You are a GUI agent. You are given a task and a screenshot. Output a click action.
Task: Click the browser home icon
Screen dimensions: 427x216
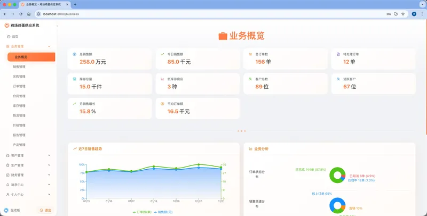click(x=29, y=14)
